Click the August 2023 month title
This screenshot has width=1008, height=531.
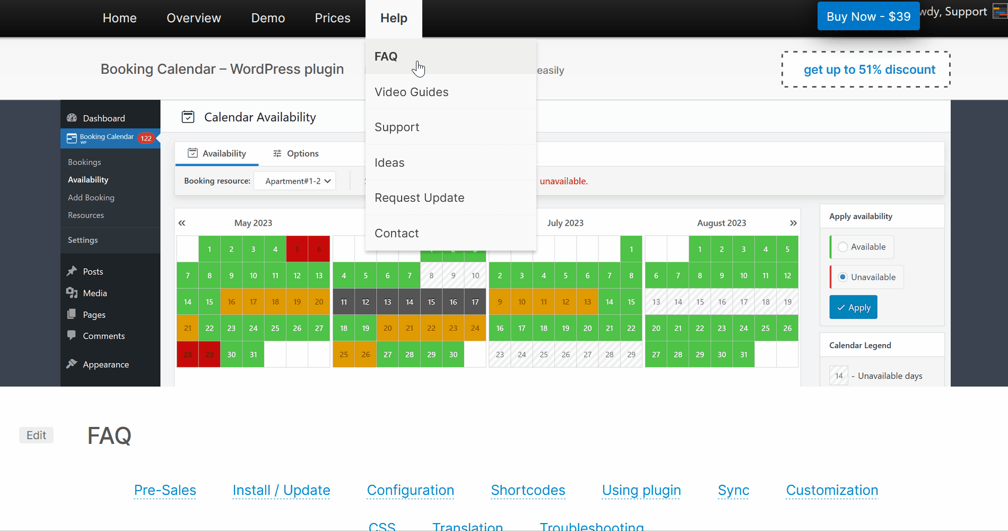tap(722, 223)
